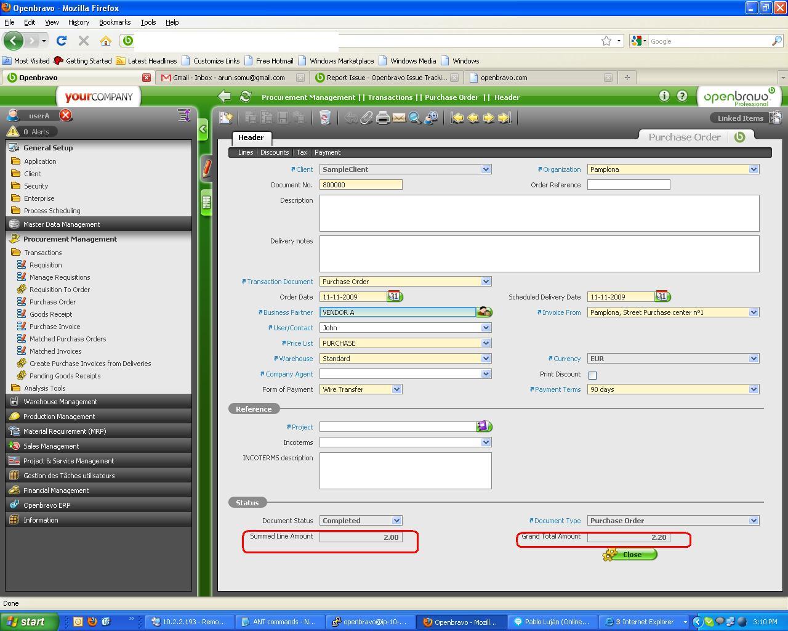Click the Business Partner label link
This screenshot has width=788, height=631.
coord(285,312)
